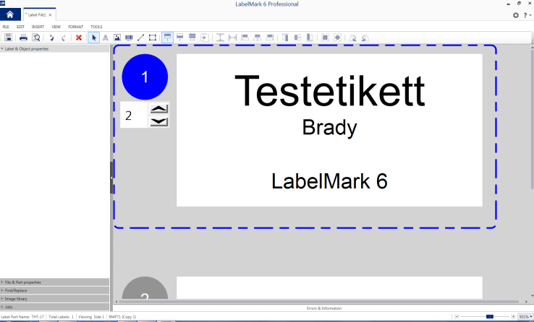Viewport: 534px width, 322px height.
Task: Select the pointer selection tool
Action: (x=93, y=38)
